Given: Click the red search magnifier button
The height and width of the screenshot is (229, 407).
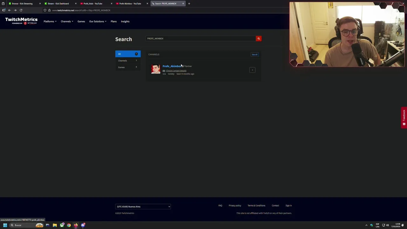Looking at the screenshot, I should point(259,38).
